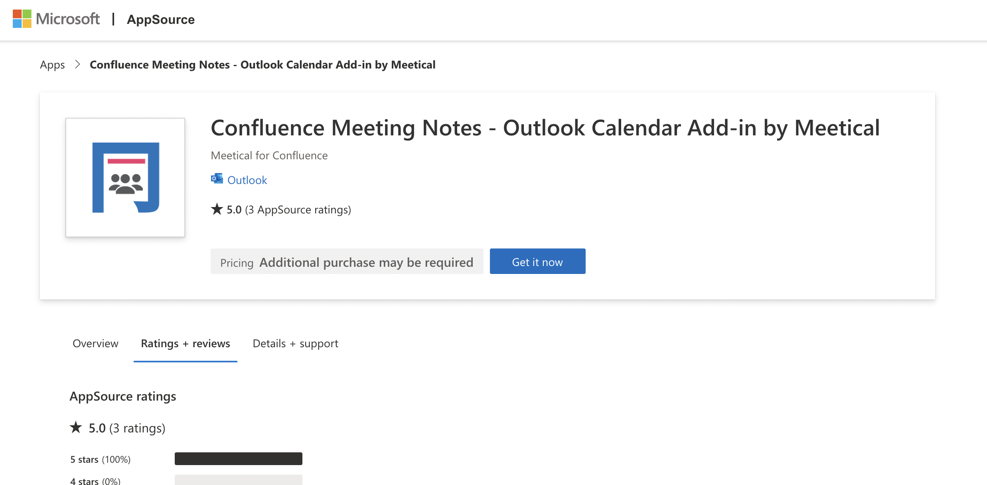The height and width of the screenshot is (485, 987).
Task: Click the Outlook product icon
Action: pyautogui.click(x=217, y=179)
